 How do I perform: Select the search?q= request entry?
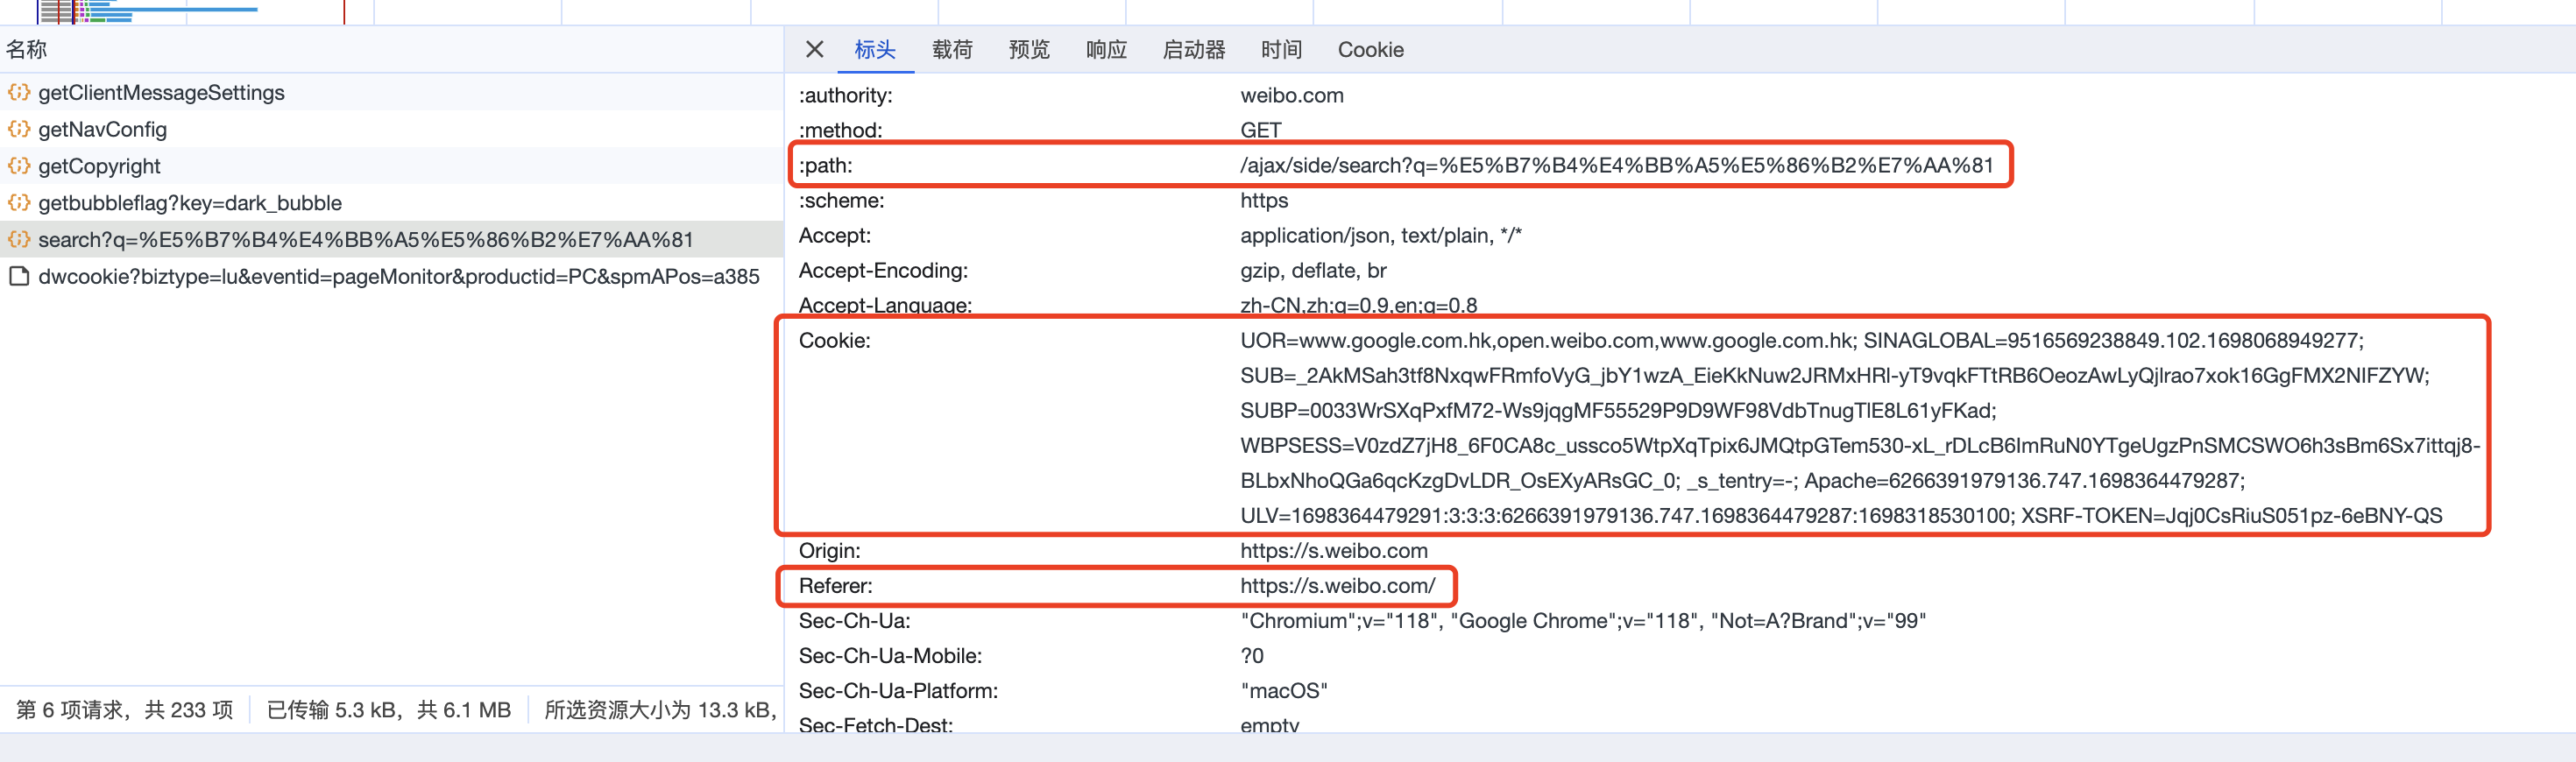coord(365,240)
